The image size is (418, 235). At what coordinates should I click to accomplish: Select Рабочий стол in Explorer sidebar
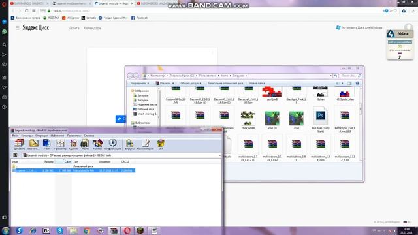[144, 109]
